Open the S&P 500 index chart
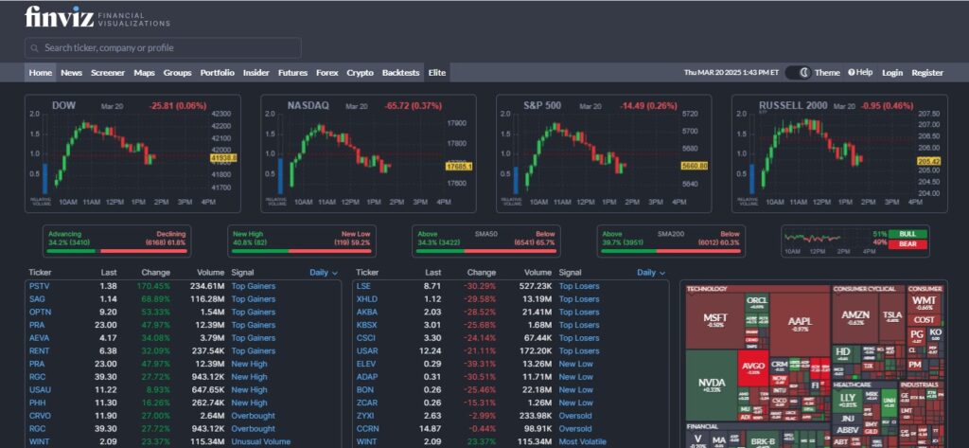 pyautogui.click(x=604, y=153)
